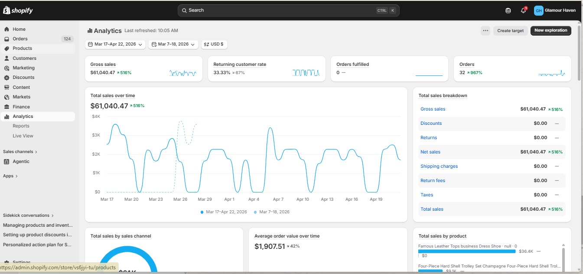Click the Markets globe icon
Image resolution: width=583 pixels, height=274 pixels.
(x=7, y=97)
